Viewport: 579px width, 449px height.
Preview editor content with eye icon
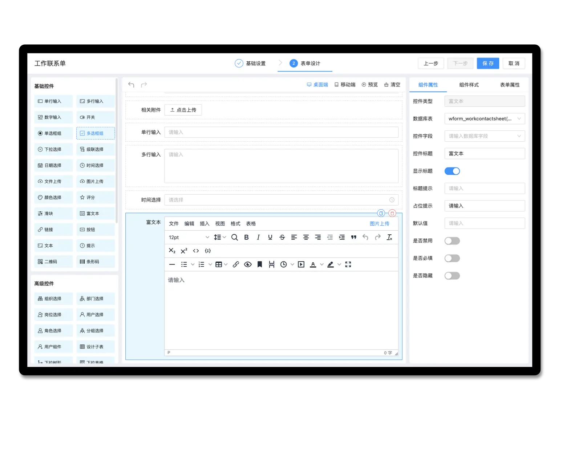[x=248, y=264]
